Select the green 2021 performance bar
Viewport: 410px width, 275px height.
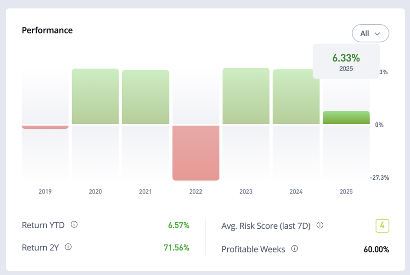146,97
